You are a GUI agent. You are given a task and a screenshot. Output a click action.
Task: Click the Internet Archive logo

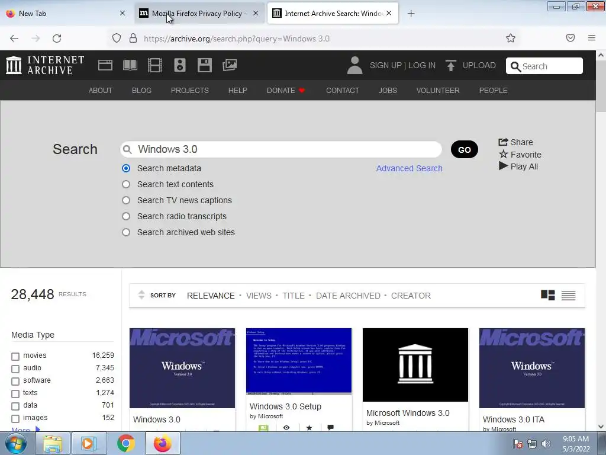45,65
